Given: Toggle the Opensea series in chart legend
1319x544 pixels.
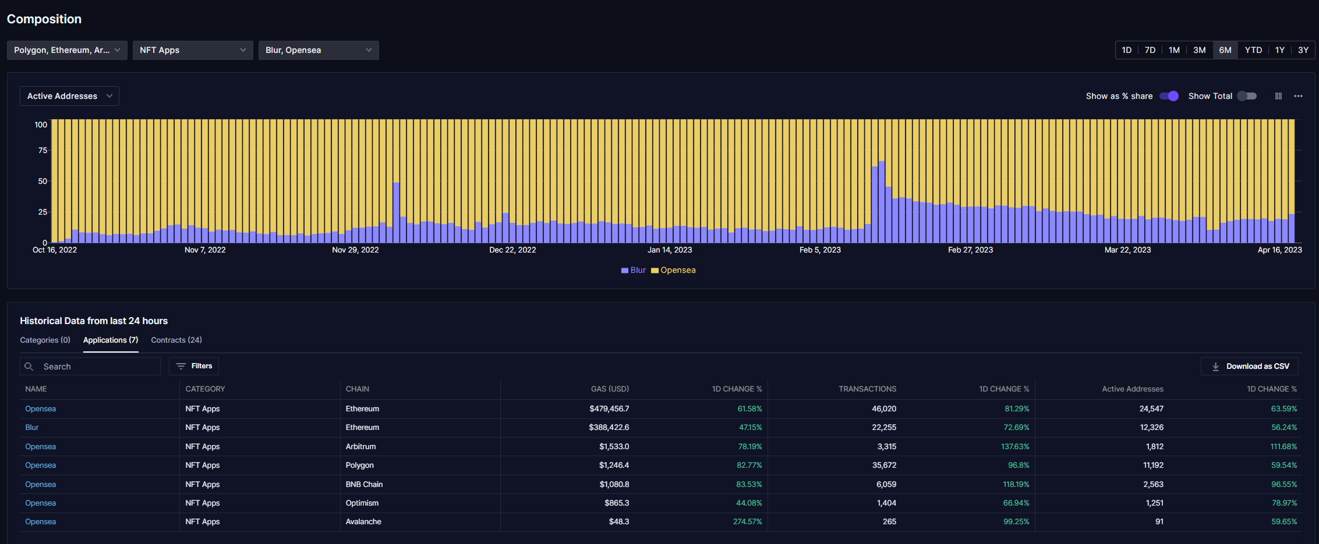Looking at the screenshot, I should pyautogui.click(x=673, y=270).
